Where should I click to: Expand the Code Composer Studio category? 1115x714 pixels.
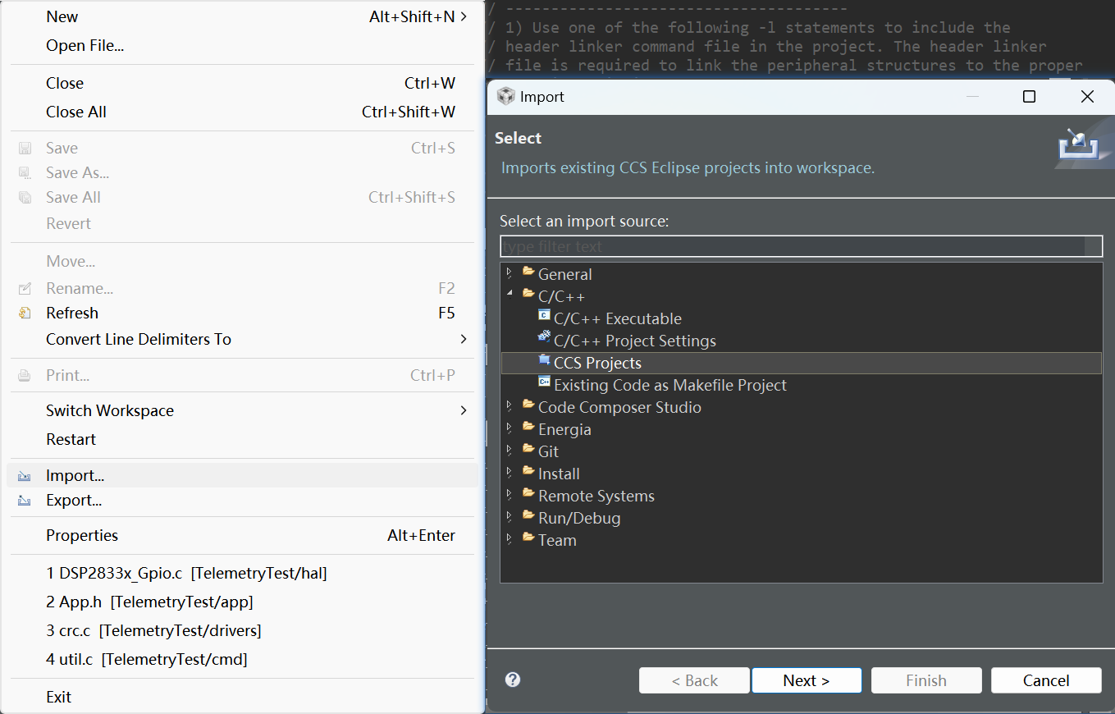coord(510,406)
